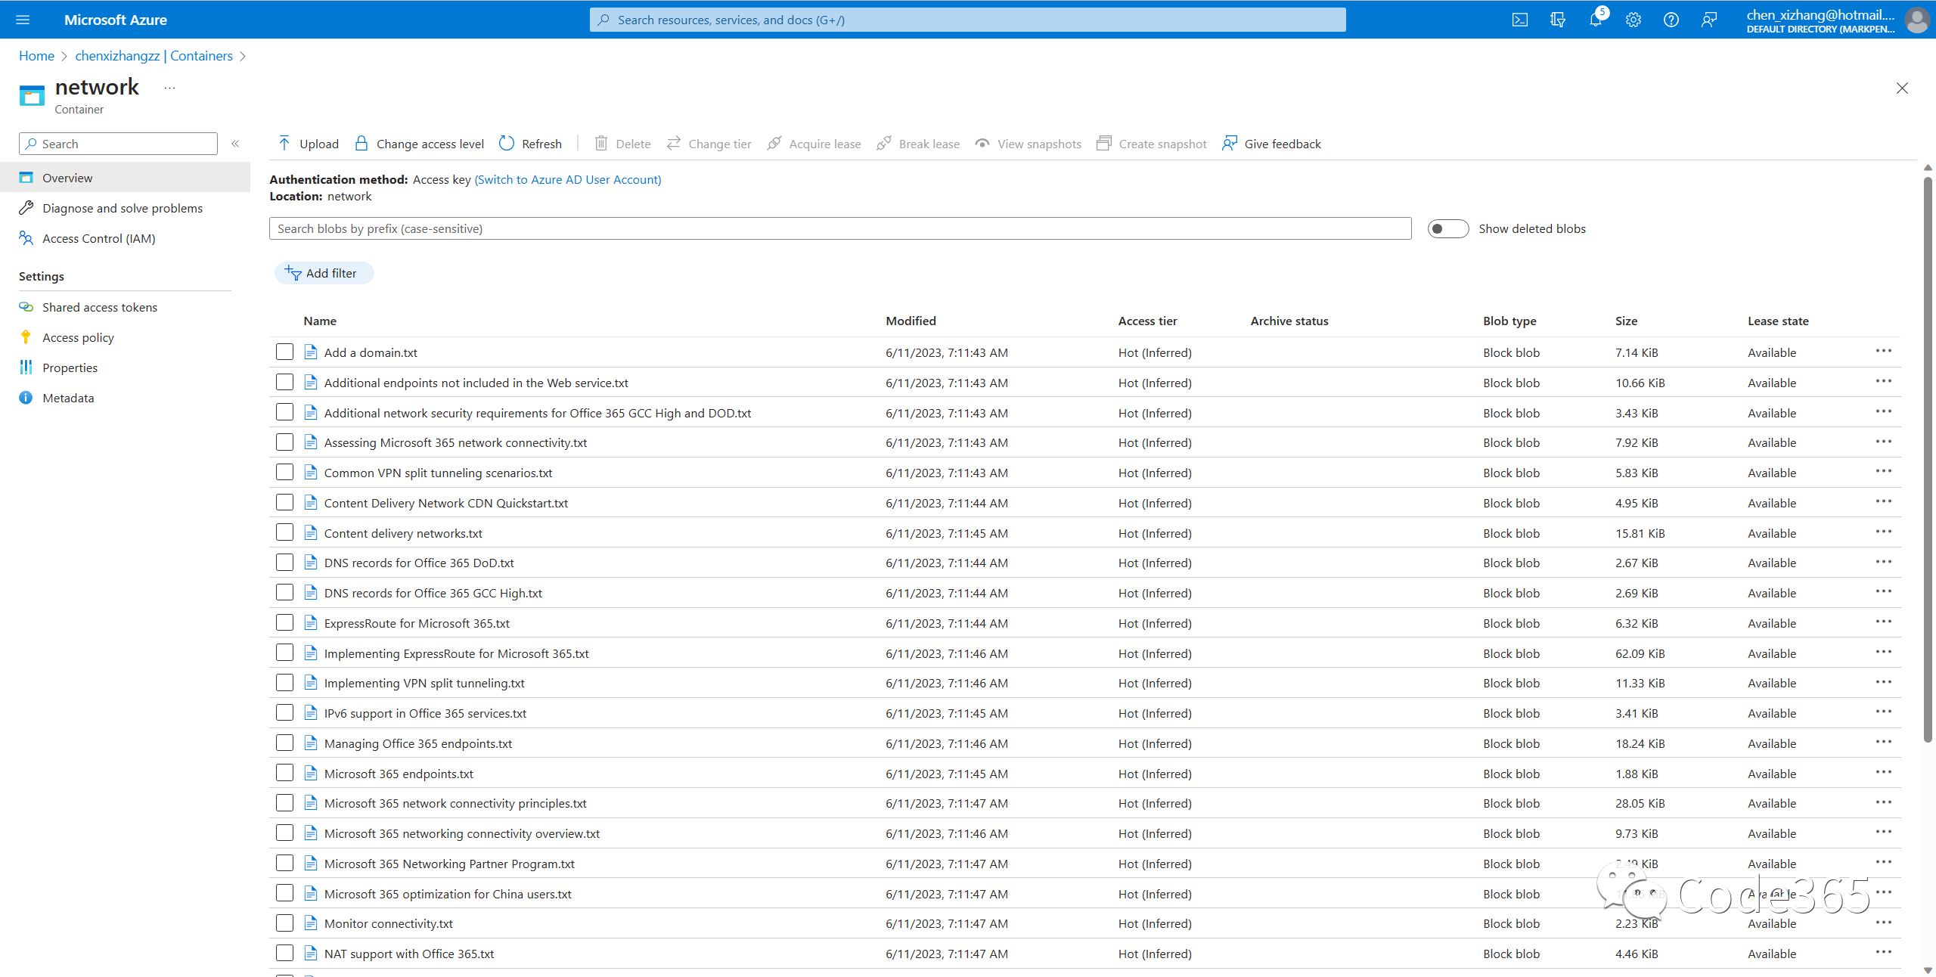The width and height of the screenshot is (1936, 977).
Task: Enable the Show deleted blobs toggle
Action: [x=1447, y=228]
